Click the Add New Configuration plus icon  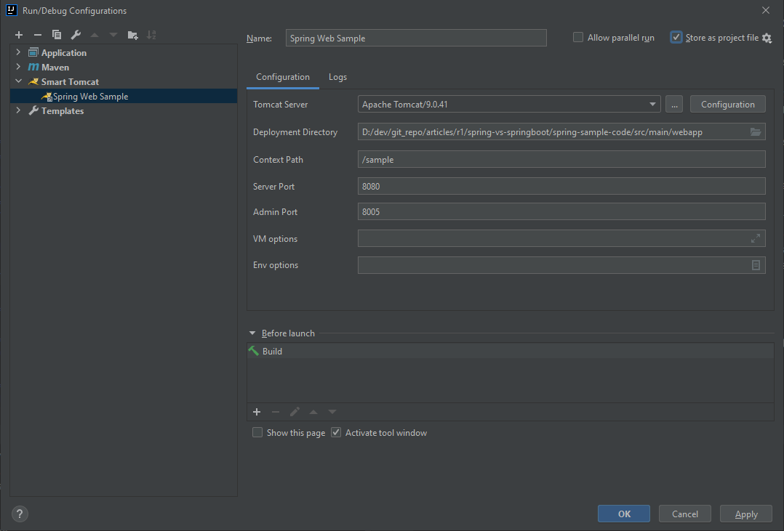pos(19,35)
